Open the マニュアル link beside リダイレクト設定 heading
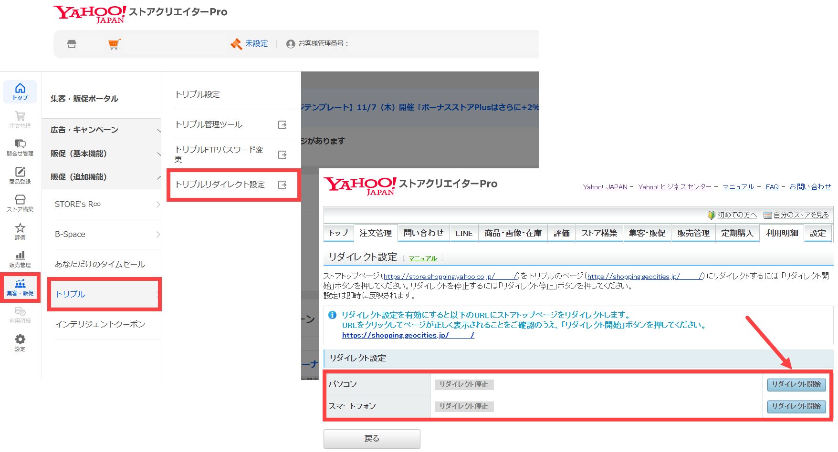This screenshot has width=838, height=452. point(423,258)
